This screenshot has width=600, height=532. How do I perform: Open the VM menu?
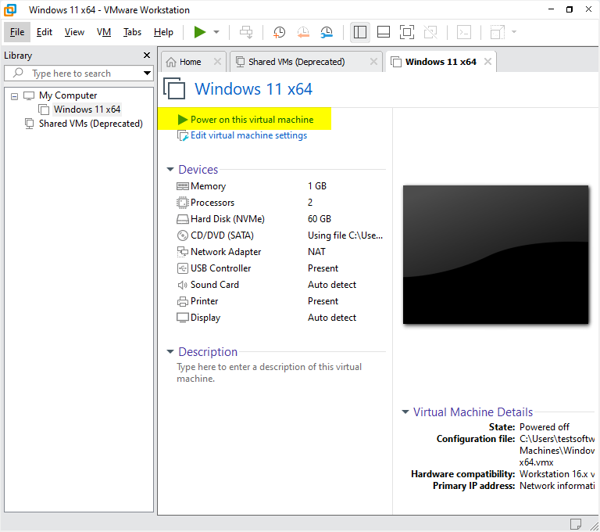[104, 32]
